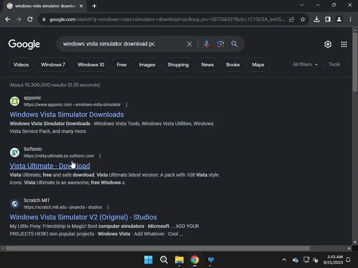This screenshot has height=268, width=358.
Task: Open more options for Scratch MIT result
Action: coord(108,207)
